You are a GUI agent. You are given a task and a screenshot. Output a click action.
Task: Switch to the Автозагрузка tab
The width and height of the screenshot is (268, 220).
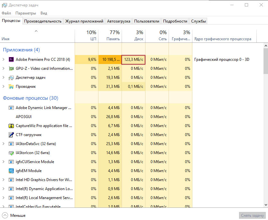pyautogui.click(x=119, y=21)
